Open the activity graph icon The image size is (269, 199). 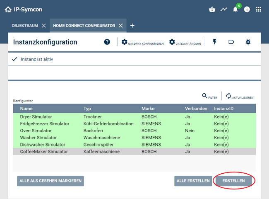[224, 9]
